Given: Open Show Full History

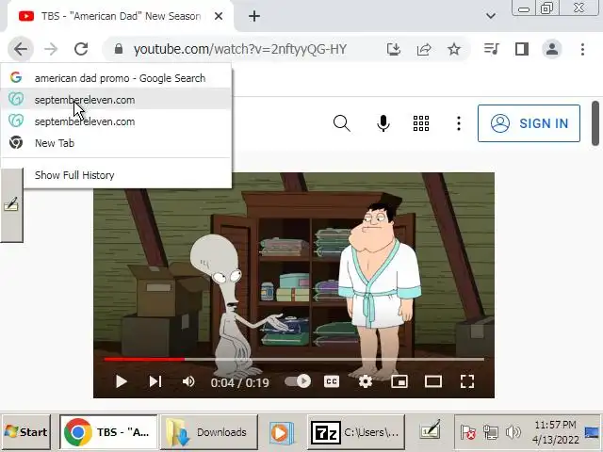Looking at the screenshot, I should 117,175.
